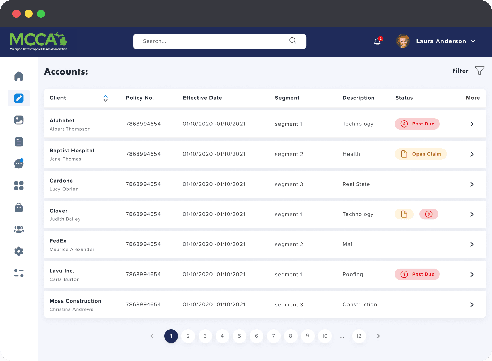Screen dimensions: 492x361
Task: Expand the Cardone row chevron
Action: [472, 184]
